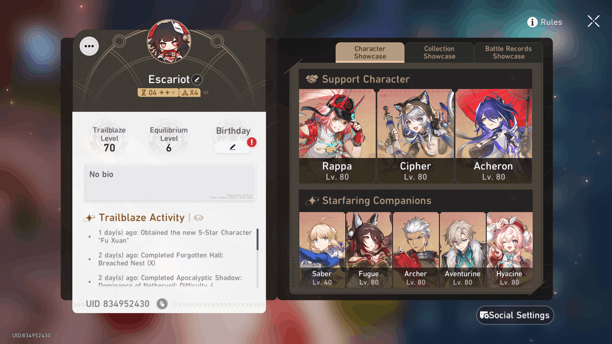The height and width of the screenshot is (344, 612).
Task: Open Rules info icon
Action: click(x=532, y=22)
